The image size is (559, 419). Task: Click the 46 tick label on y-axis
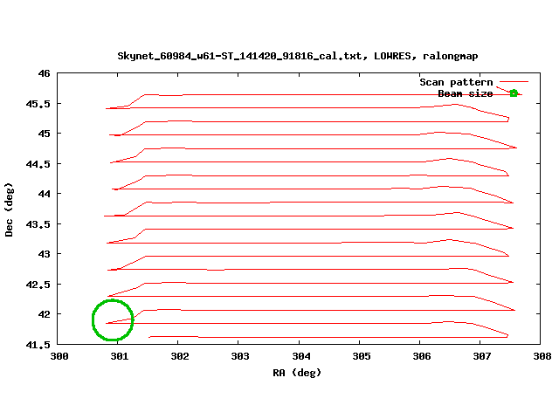(x=43, y=73)
